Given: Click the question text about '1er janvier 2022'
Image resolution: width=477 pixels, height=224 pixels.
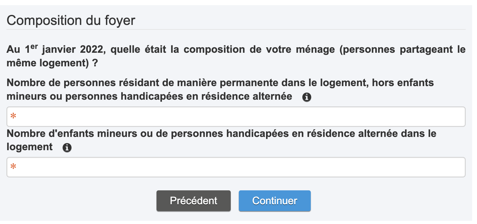Looking at the screenshot, I should 236,56.
